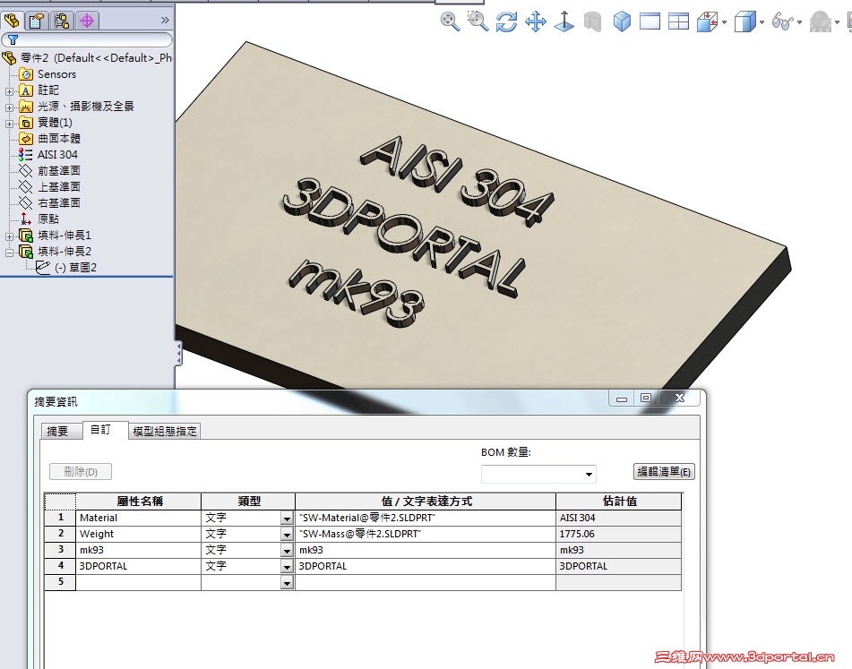Click the Zoom to Area tool
Viewport: 852px width, 669px height.
click(478, 21)
